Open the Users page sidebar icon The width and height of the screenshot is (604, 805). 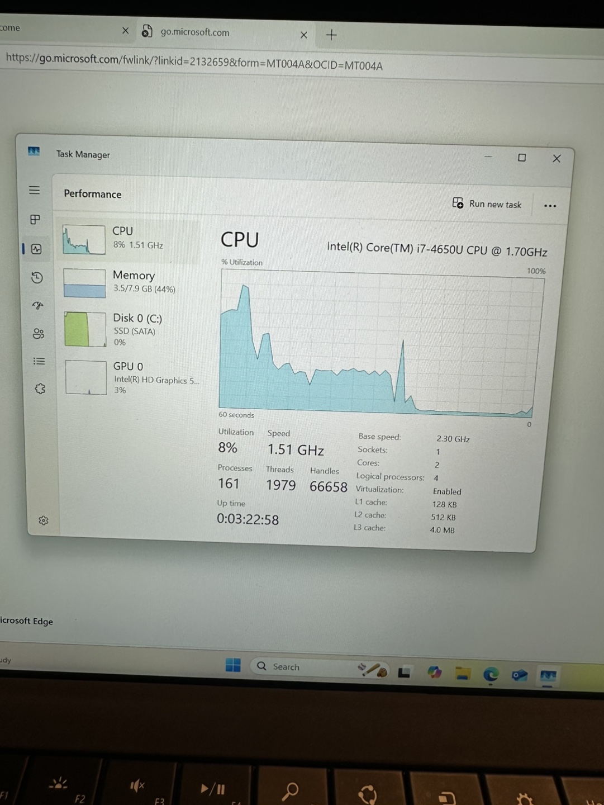[38, 334]
